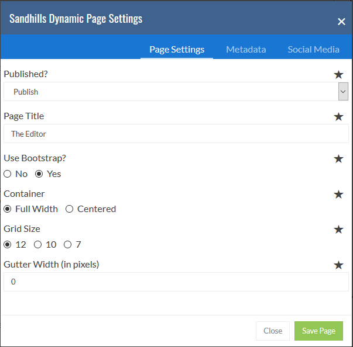Click the Save Page button
The image size is (353, 347).
[318, 331]
